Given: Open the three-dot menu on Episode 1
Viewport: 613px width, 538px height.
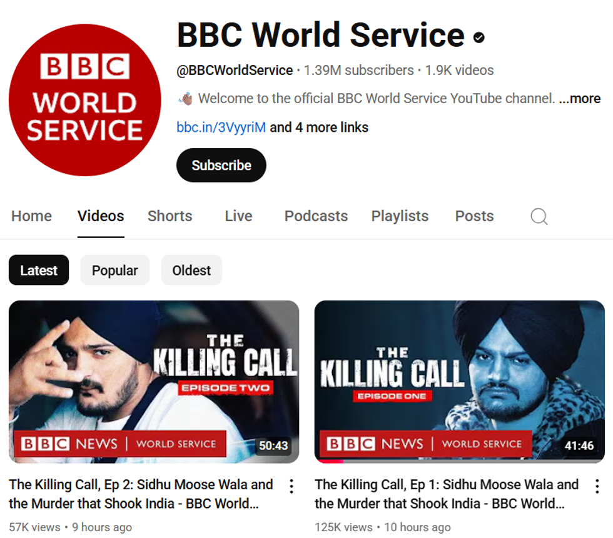Looking at the screenshot, I should pyautogui.click(x=596, y=486).
